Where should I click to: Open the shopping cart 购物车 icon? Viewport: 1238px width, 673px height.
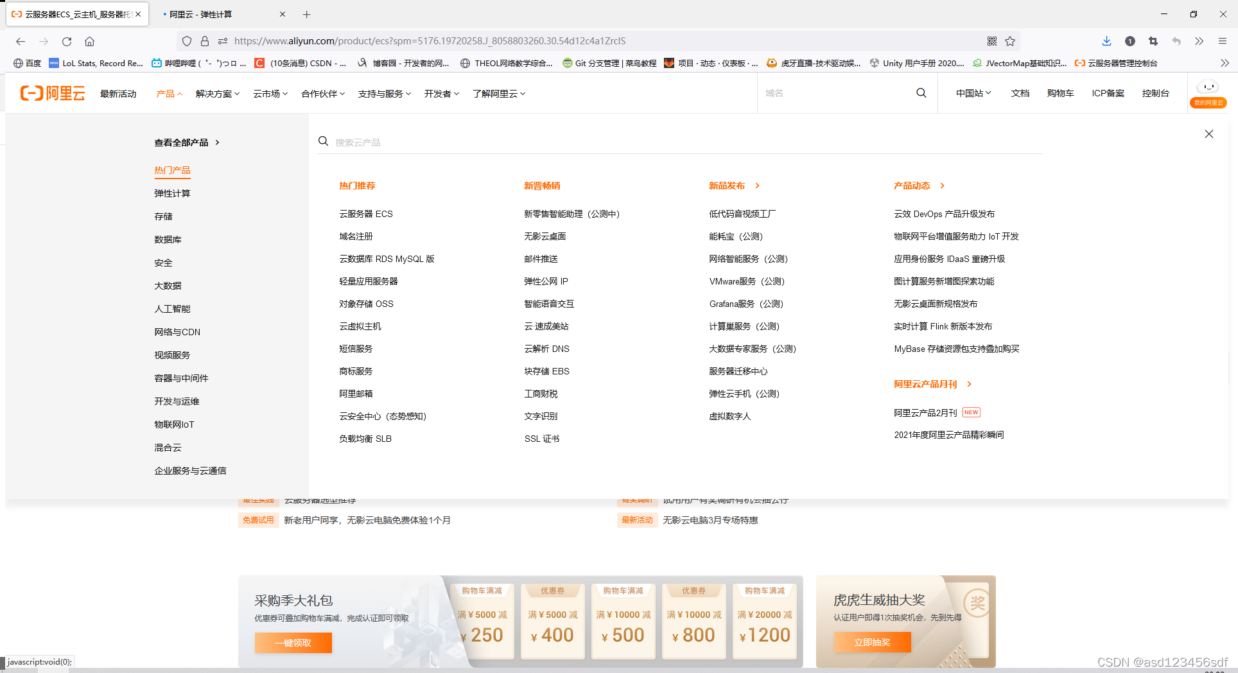click(x=1060, y=93)
